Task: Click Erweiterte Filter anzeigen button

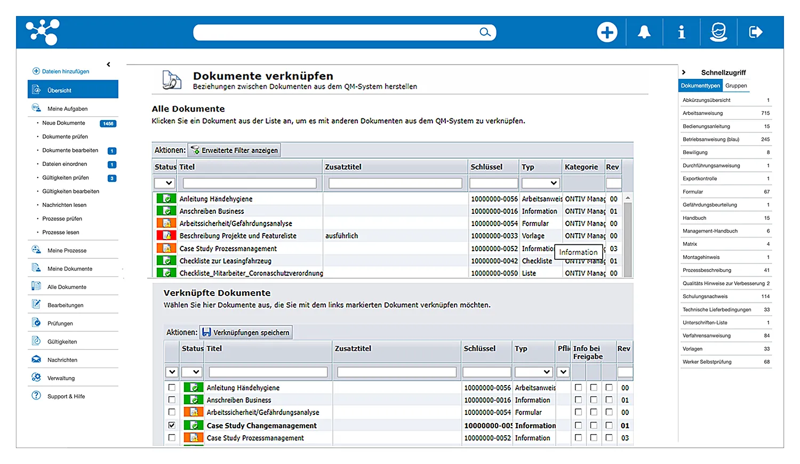Action: coord(235,150)
